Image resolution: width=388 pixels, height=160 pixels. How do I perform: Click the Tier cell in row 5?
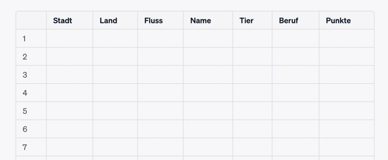252,111
